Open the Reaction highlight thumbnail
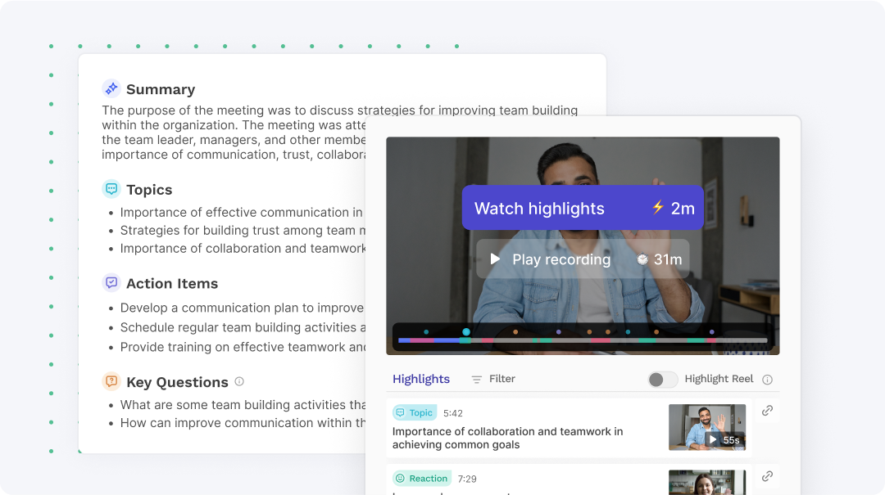 click(706, 482)
